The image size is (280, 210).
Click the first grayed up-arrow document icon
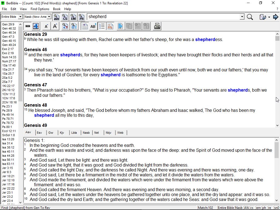click(x=138, y=26)
